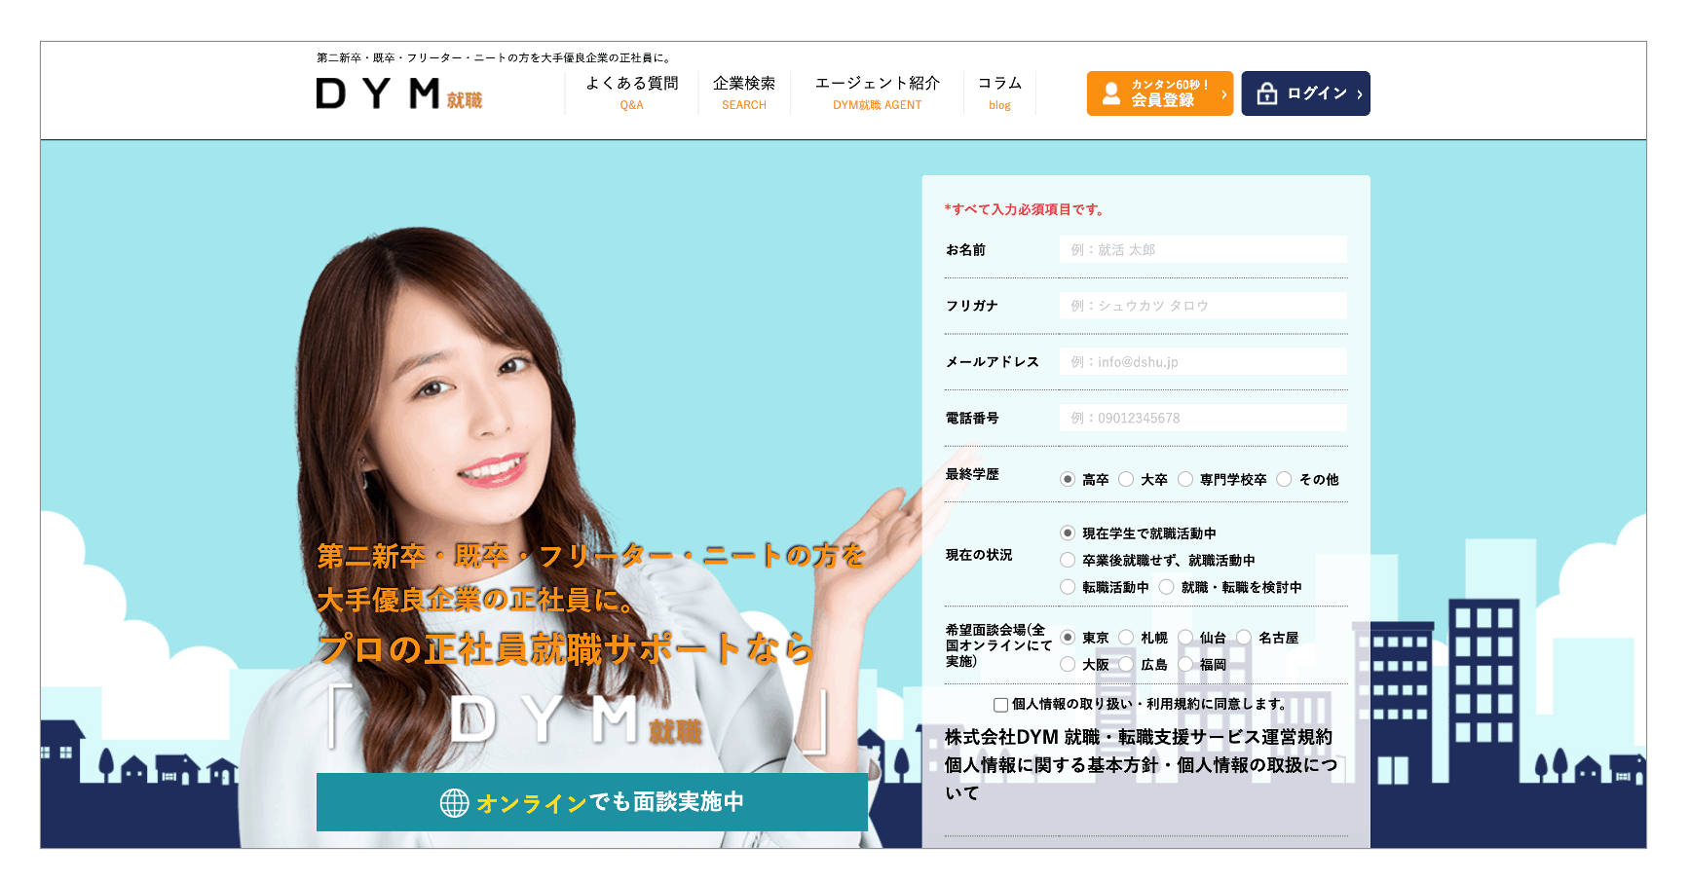This screenshot has width=1689, height=882.
Task: Select 高卒 education radio button
Action: pos(1068,479)
